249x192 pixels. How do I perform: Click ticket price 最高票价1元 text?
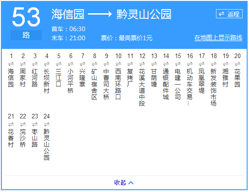[x=135, y=38]
